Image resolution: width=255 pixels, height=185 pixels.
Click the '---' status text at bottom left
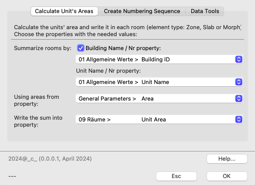12,176
